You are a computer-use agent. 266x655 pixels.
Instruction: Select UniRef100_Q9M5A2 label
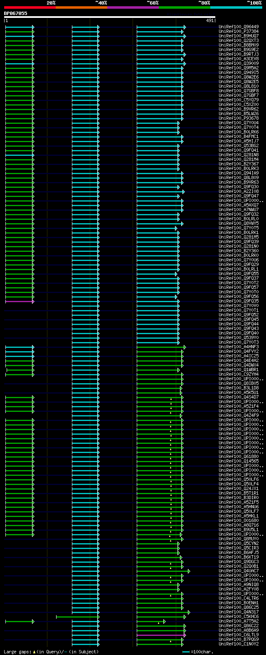coord(239,68)
